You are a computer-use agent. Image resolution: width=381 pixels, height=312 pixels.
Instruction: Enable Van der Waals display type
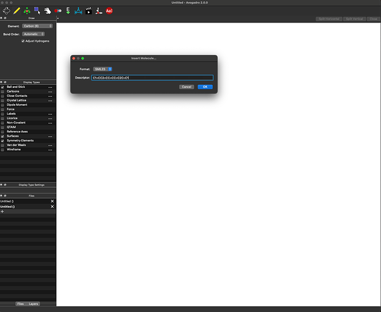point(2,145)
